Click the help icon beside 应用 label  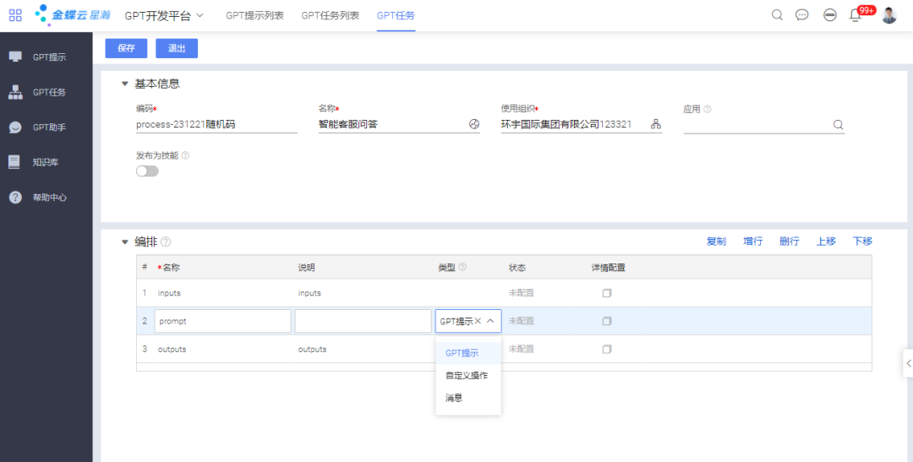[708, 109]
